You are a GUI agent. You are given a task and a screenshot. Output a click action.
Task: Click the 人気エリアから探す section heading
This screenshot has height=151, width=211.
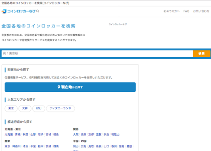21,100
